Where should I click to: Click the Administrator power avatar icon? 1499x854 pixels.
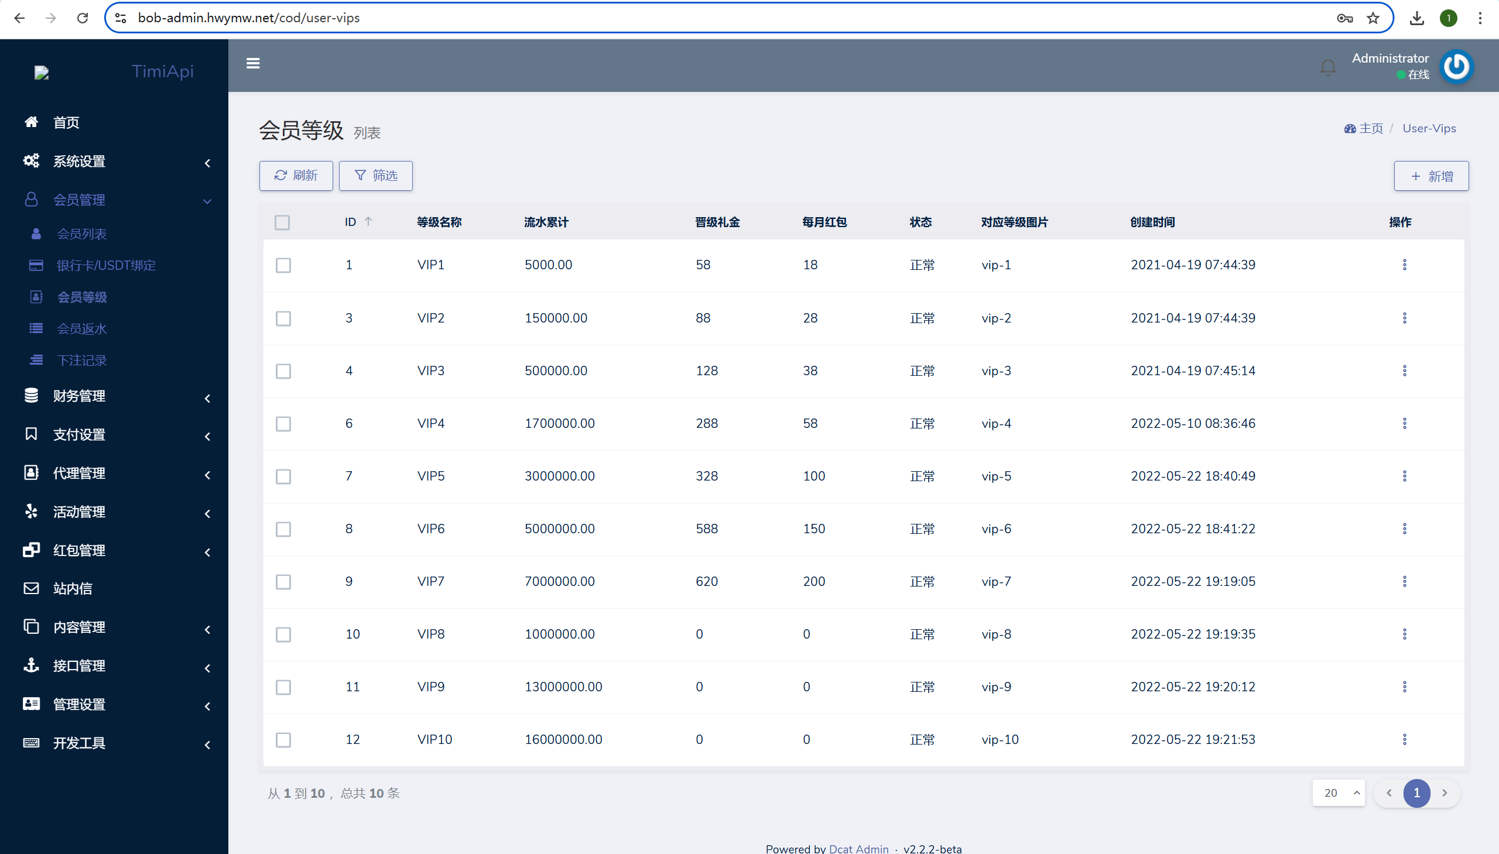[x=1456, y=66]
